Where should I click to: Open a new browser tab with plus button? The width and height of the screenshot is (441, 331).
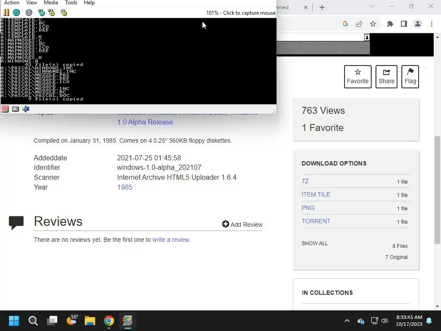click(322, 7)
